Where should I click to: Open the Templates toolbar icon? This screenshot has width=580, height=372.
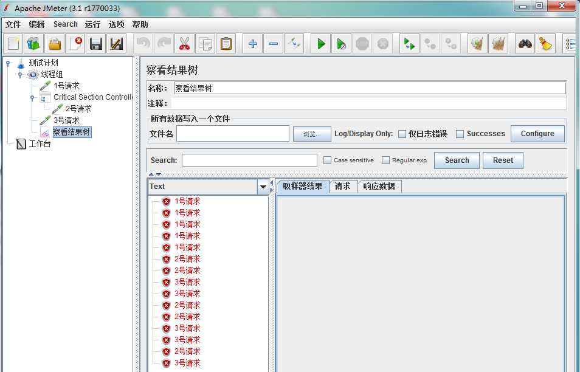[x=34, y=44]
